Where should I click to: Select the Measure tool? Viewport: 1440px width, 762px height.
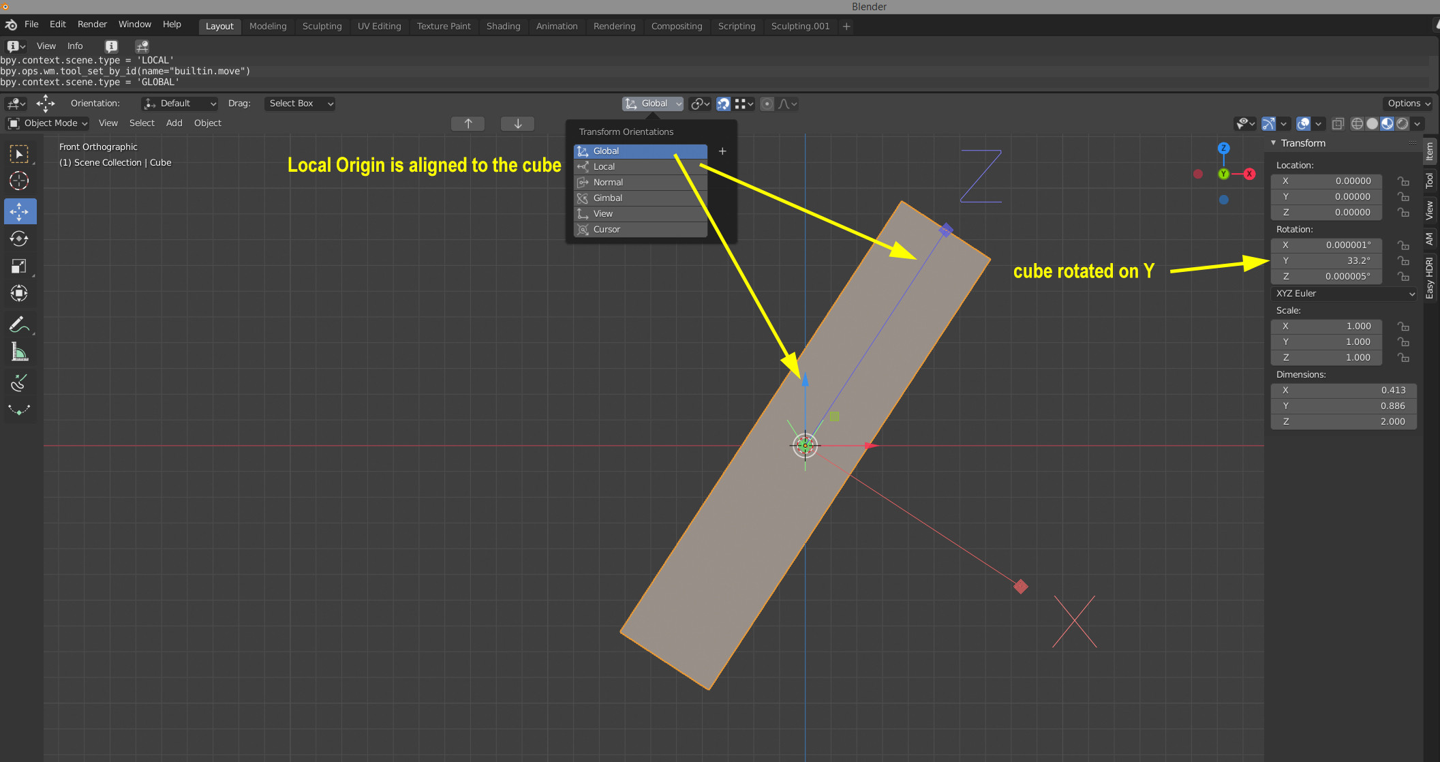19,352
